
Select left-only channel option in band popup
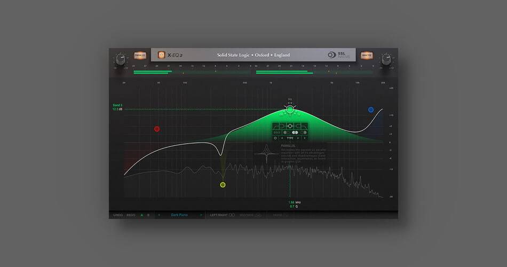[286, 132]
